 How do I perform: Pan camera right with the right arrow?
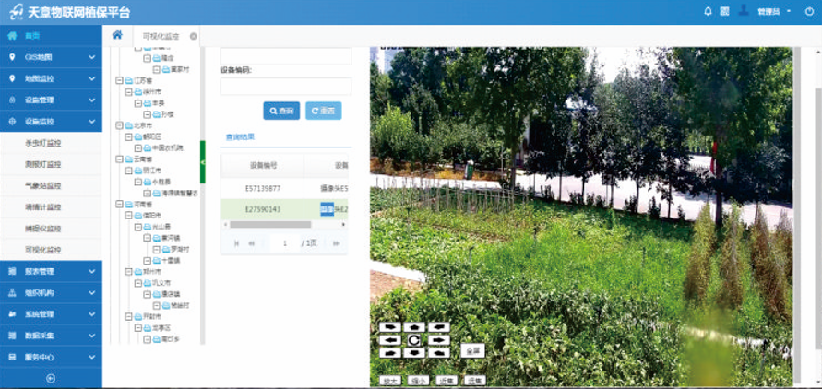(x=438, y=340)
